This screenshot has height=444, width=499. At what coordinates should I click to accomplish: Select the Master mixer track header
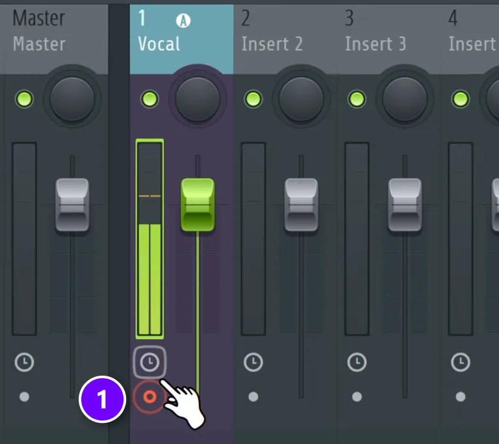[x=54, y=39]
